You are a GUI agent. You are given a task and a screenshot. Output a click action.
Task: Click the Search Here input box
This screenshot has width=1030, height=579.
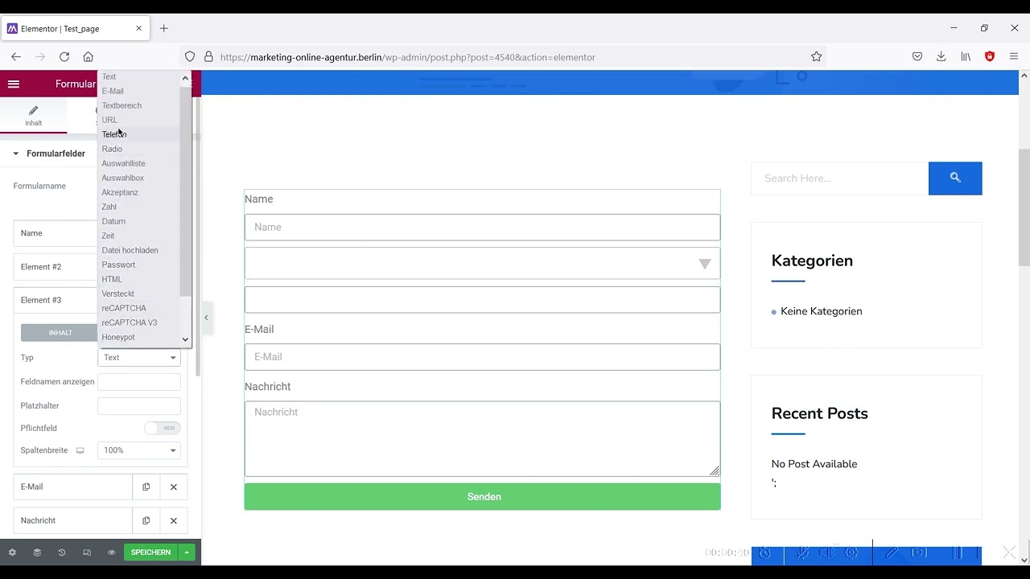click(x=839, y=179)
